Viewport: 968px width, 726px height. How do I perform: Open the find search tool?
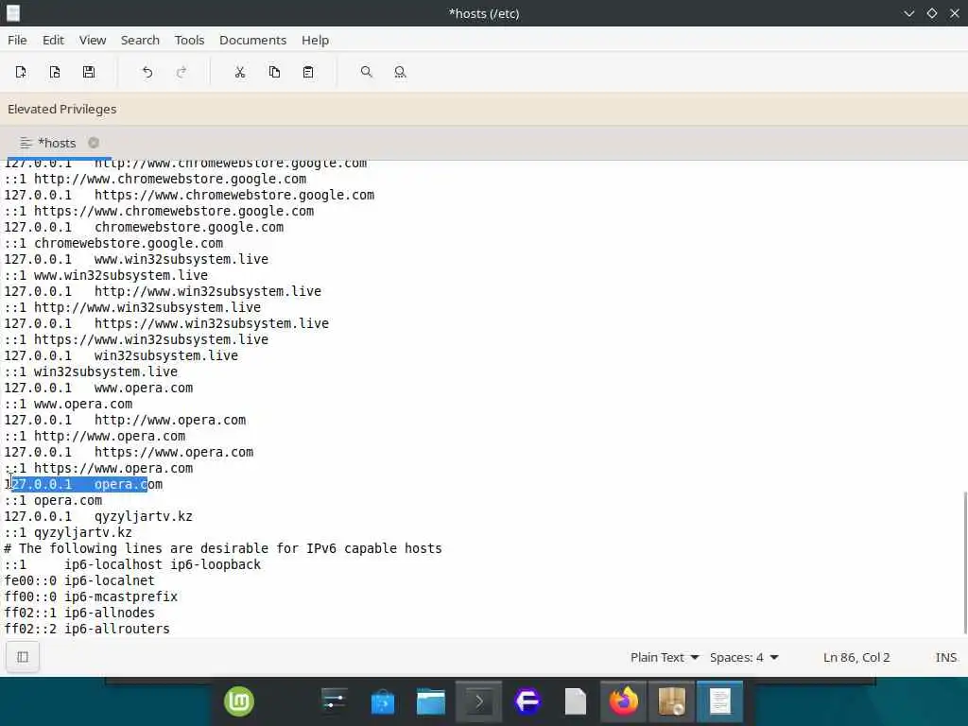366,72
